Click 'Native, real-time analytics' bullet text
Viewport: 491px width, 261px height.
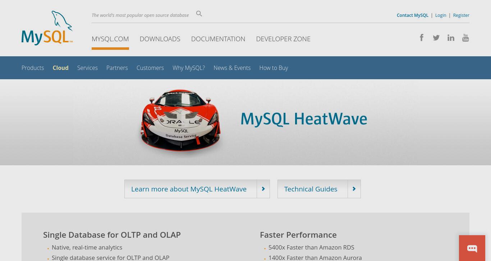[x=87, y=247]
